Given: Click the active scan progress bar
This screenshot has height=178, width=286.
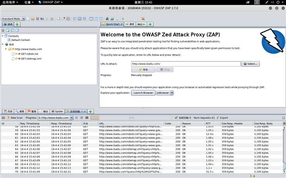Looking at the screenshot, I should click(x=131, y=118).
